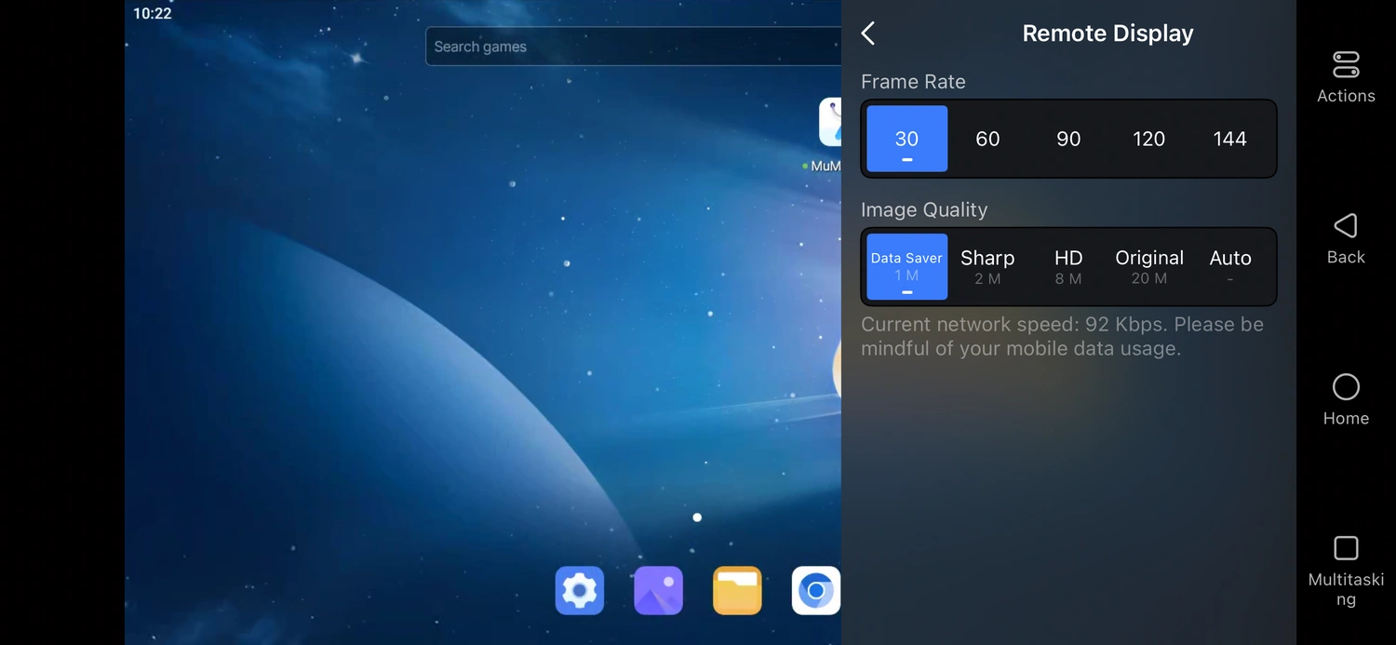Click the Remote Display title
This screenshot has width=1396, height=645.
click(x=1107, y=34)
